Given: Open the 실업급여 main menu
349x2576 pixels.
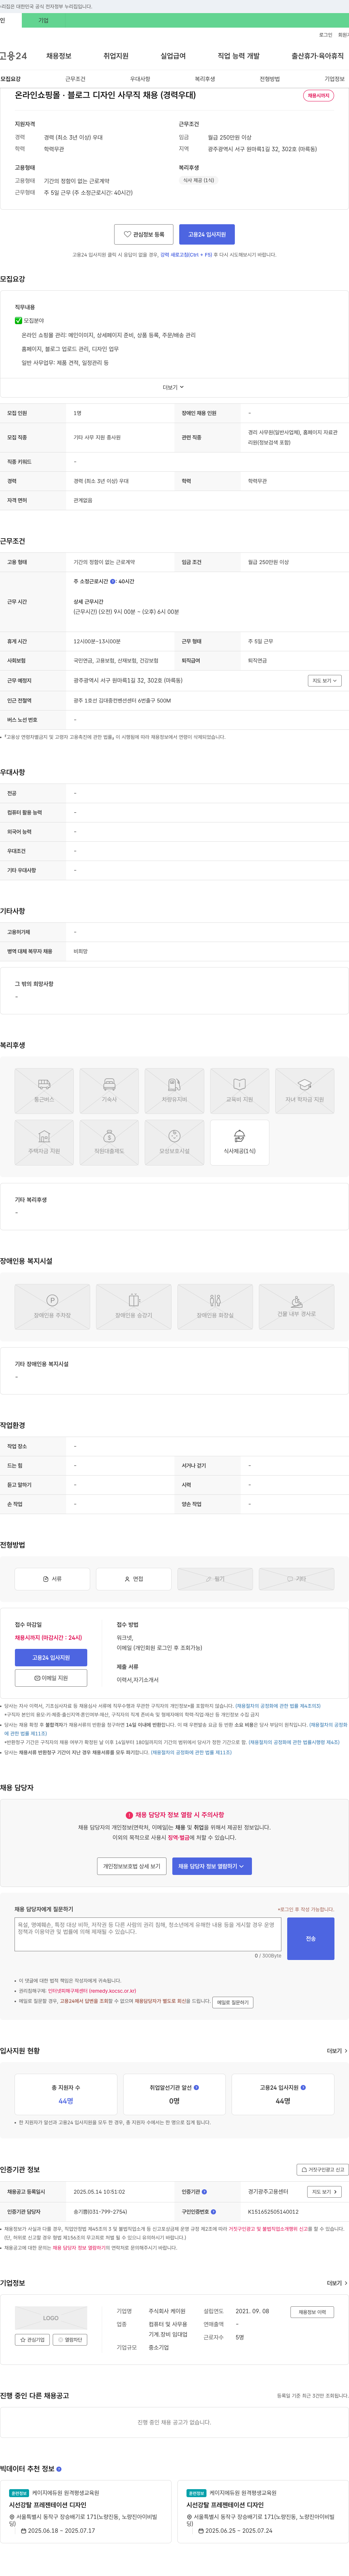Looking at the screenshot, I should (x=173, y=56).
